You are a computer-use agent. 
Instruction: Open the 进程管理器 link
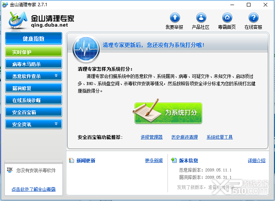point(152,137)
